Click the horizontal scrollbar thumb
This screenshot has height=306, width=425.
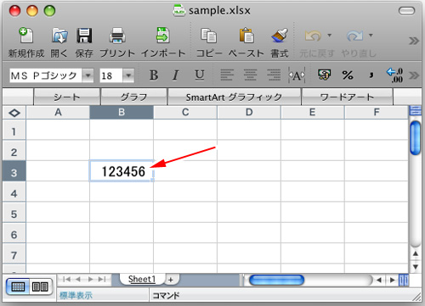click(x=276, y=280)
